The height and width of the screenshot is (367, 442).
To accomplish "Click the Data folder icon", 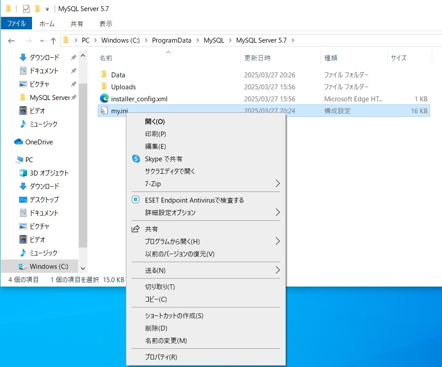I will tap(104, 74).
